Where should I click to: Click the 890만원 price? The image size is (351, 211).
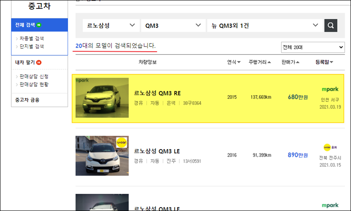pos(298,155)
